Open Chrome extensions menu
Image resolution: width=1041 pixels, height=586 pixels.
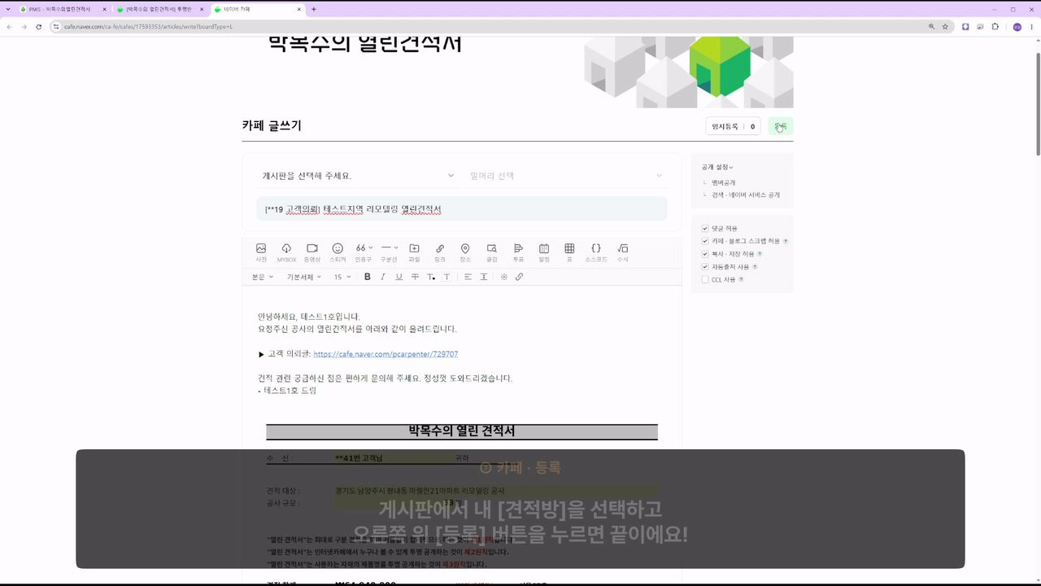995,26
